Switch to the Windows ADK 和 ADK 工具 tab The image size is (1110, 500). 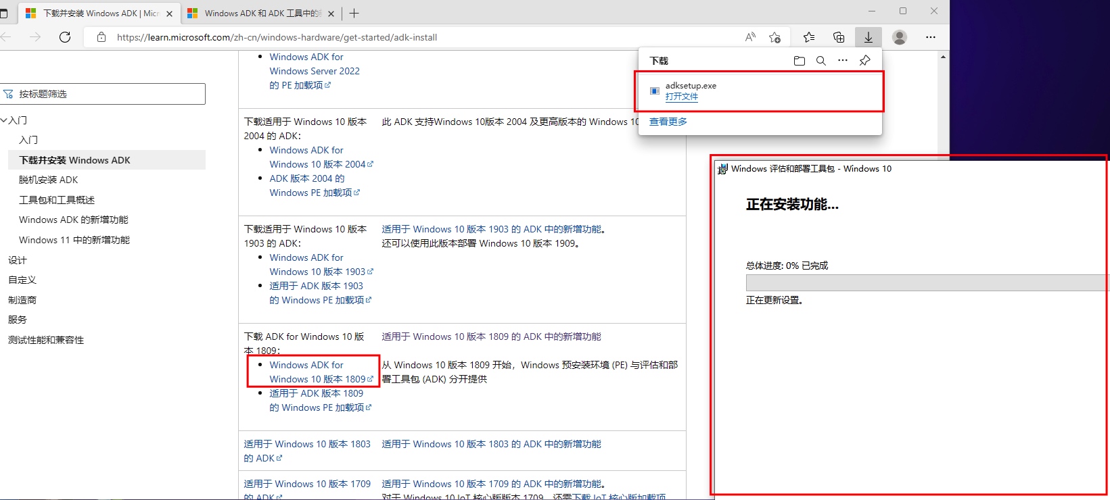262,14
